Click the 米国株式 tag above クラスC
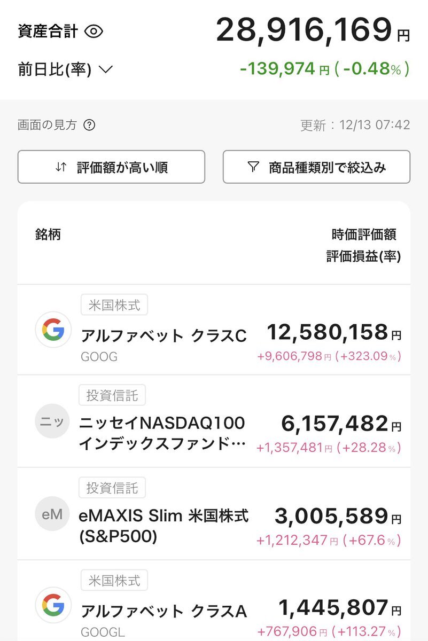Viewport: 428px width, 641px height. pos(114,306)
